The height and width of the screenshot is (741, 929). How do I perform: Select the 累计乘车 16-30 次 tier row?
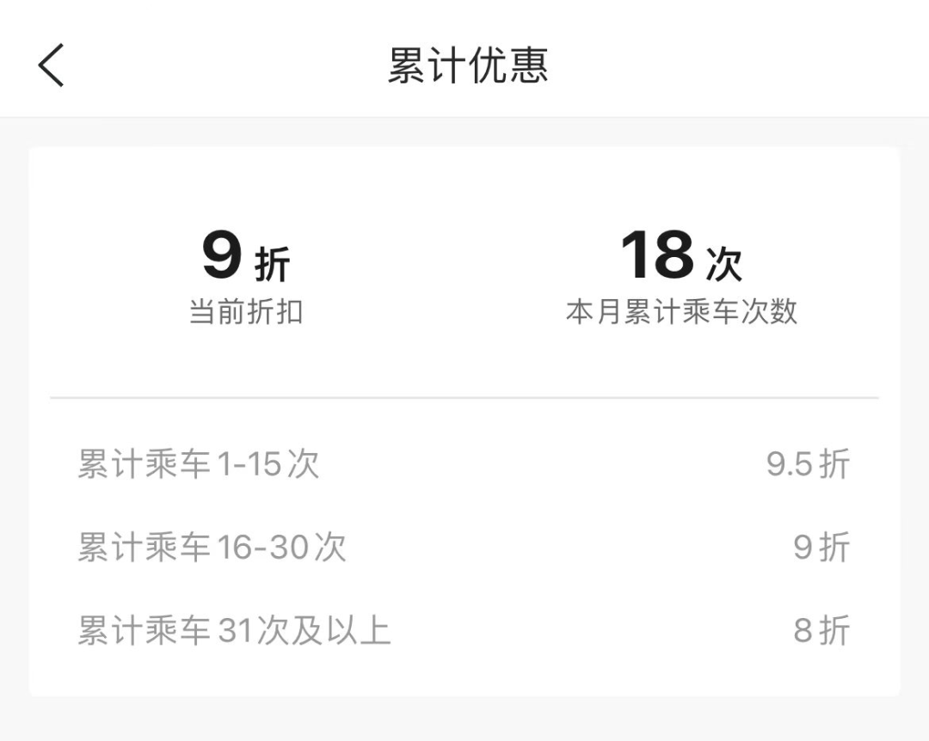click(x=212, y=548)
